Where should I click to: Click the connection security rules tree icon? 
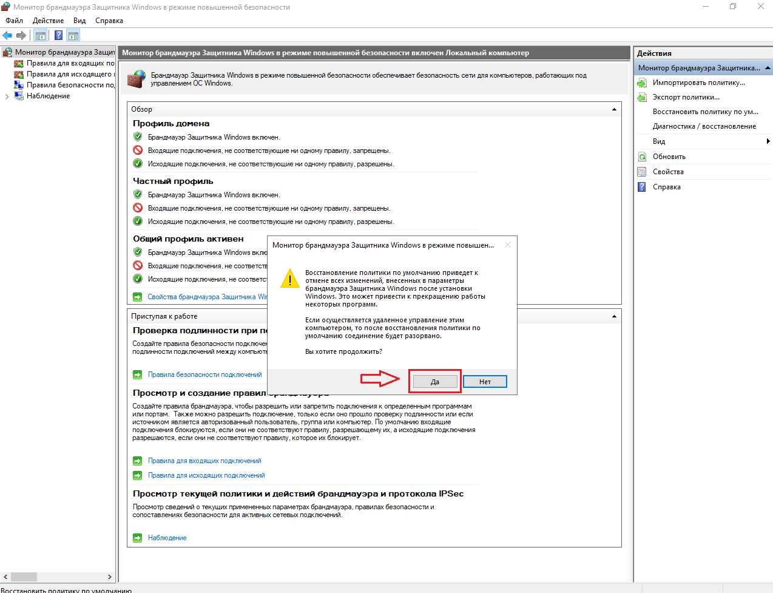(x=19, y=85)
